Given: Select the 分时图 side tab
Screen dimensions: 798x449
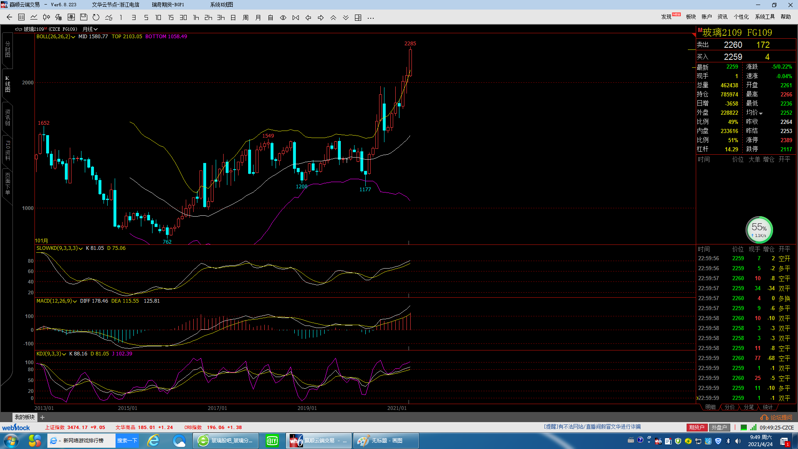Looking at the screenshot, I should click(x=7, y=50).
